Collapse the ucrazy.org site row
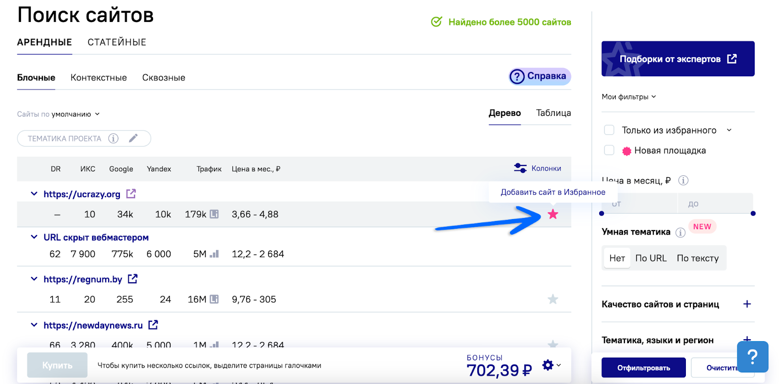The image size is (780, 384). (34, 194)
